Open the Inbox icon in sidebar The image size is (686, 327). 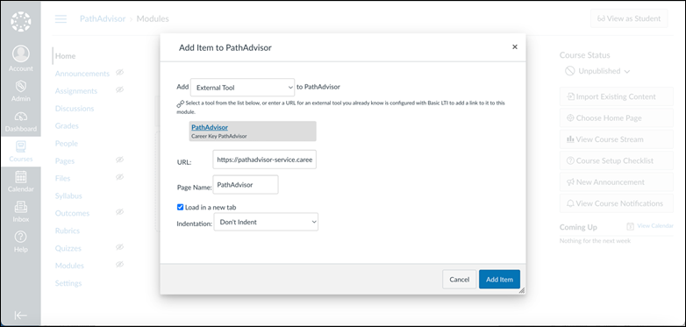point(20,207)
